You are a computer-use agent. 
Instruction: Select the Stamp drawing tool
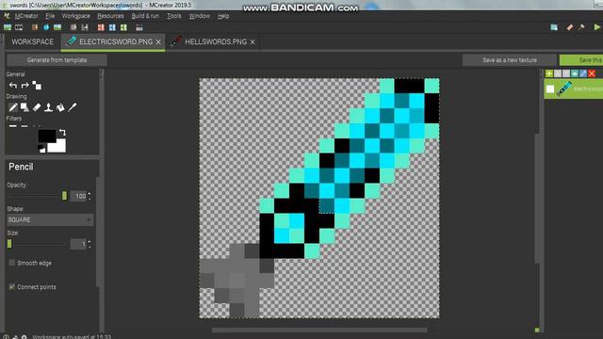[48, 107]
